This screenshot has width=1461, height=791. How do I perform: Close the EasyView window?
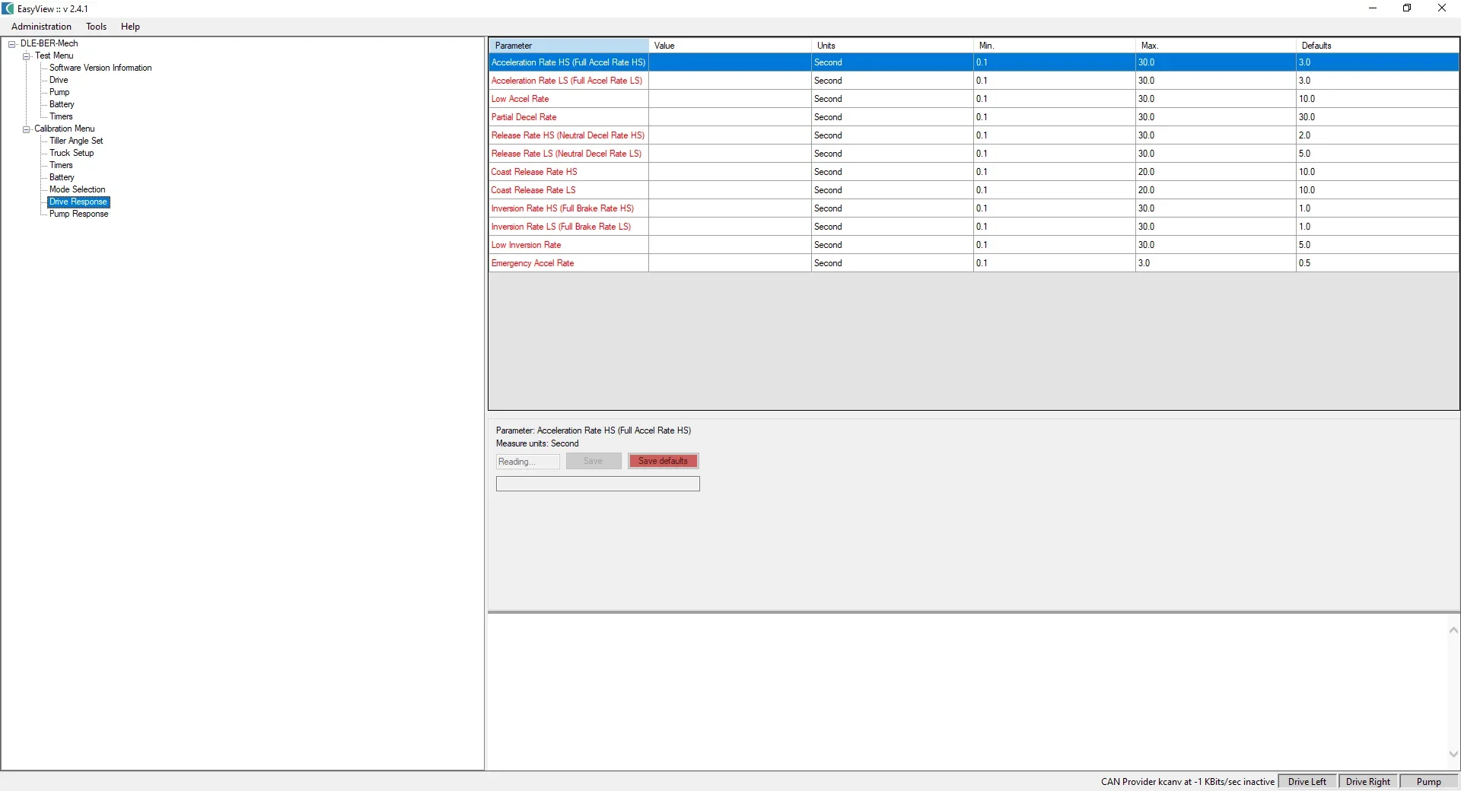[x=1442, y=8]
